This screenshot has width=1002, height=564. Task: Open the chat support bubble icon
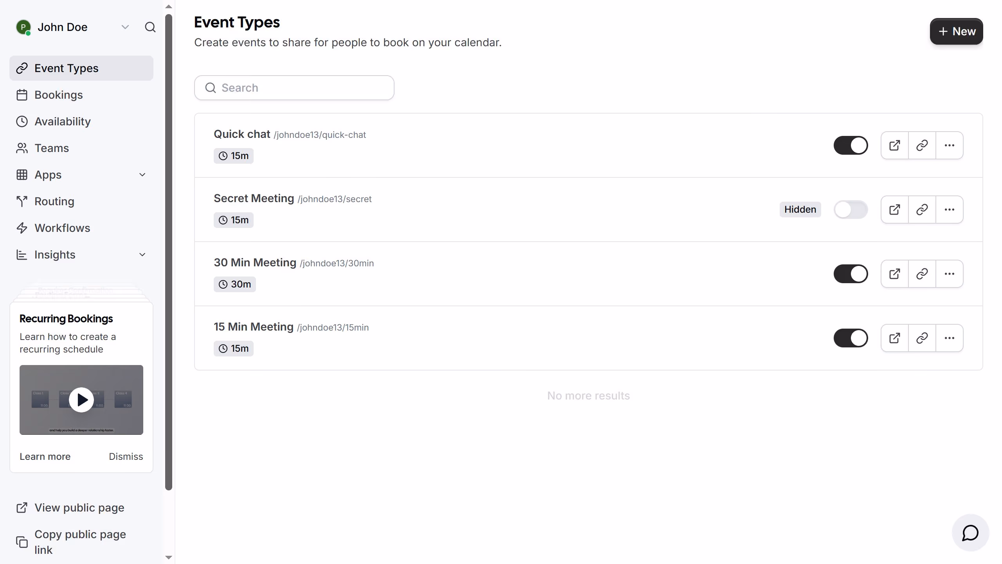pyautogui.click(x=970, y=533)
